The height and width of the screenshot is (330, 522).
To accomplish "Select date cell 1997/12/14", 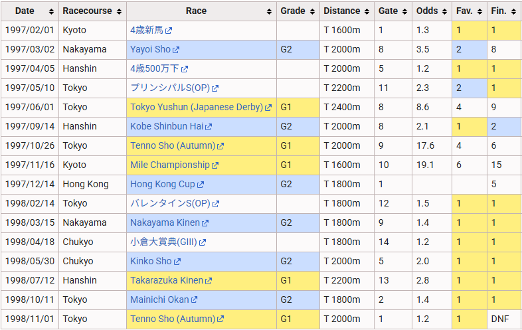I will (x=30, y=184).
